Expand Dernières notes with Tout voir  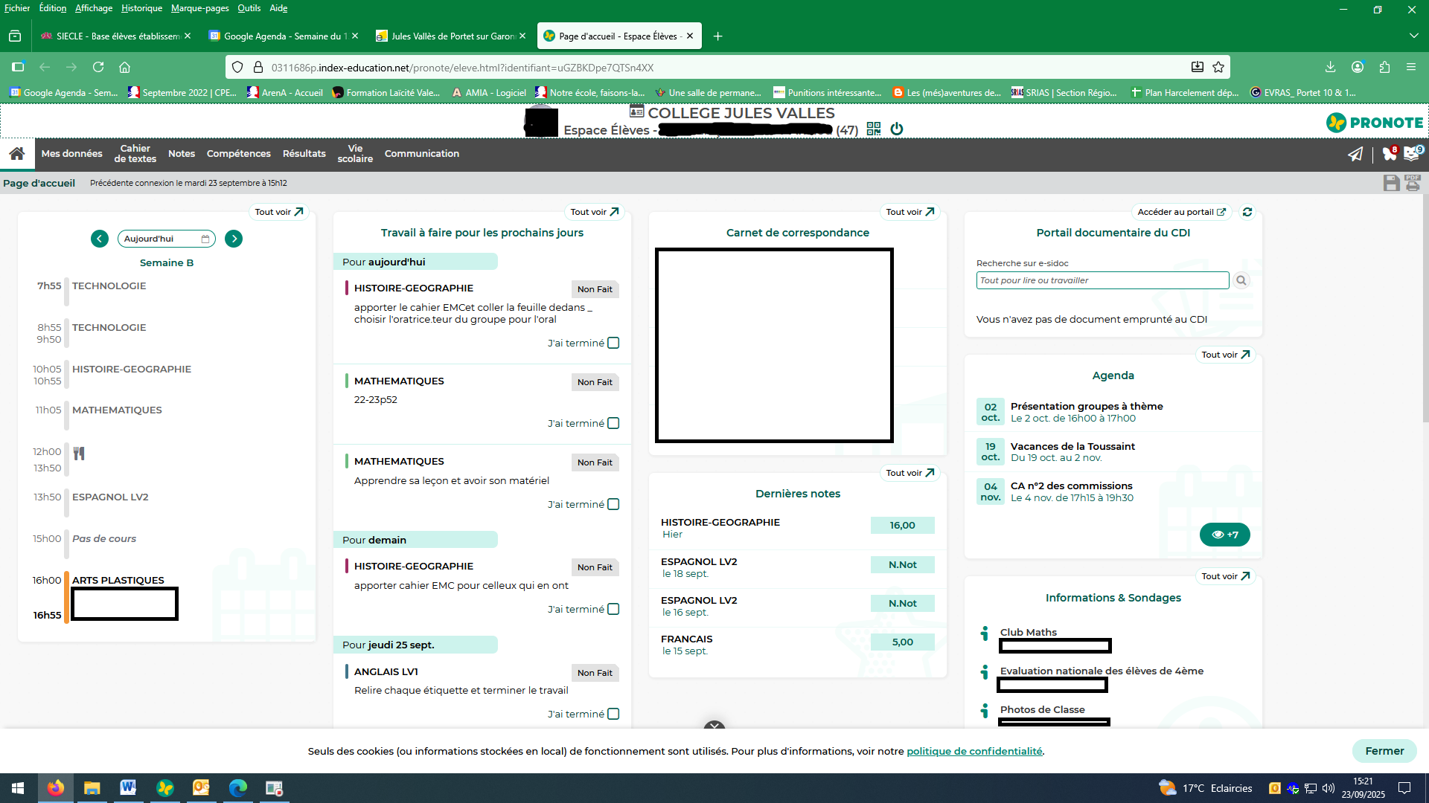(x=909, y=473)
